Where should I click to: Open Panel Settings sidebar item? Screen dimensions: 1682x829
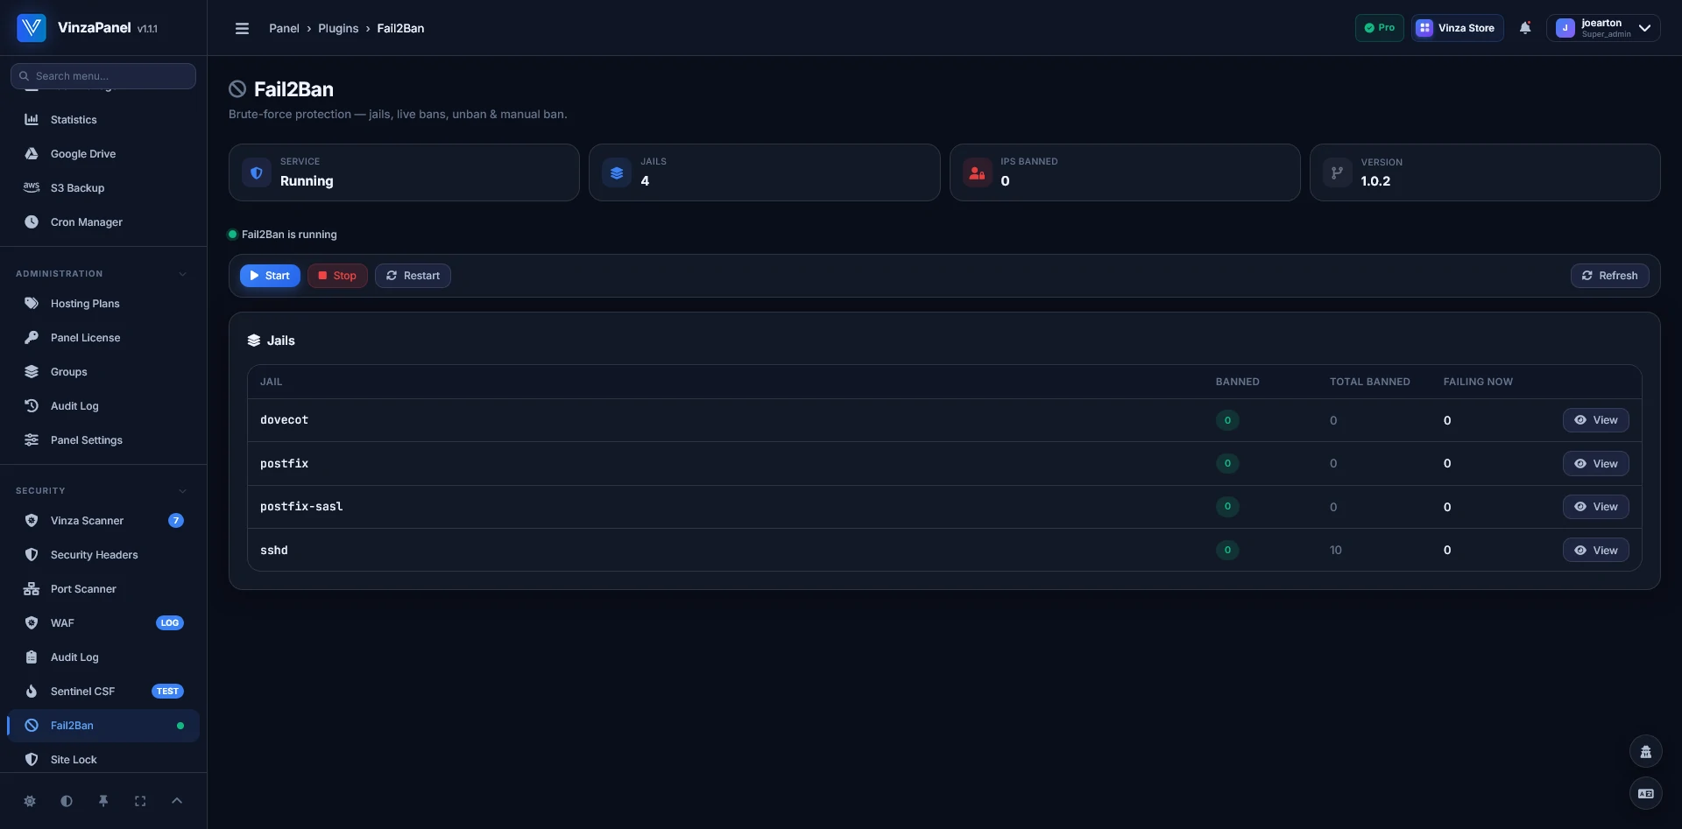pyautogui.click(x=103, y=439)
